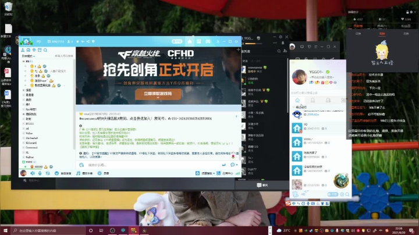419x235 pixels.
Task: Open the audio mixer icon in bottom bar
Action: (x=48, y=173)
